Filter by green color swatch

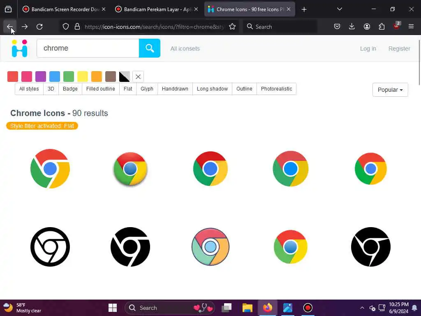69,77
